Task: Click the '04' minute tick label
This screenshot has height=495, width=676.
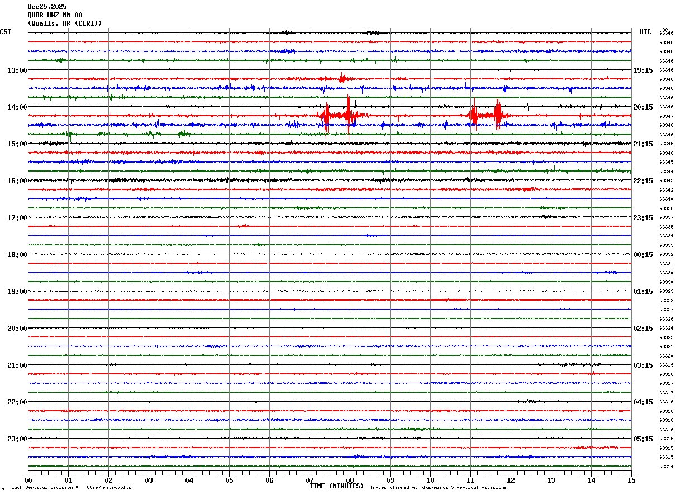Action: pyautogui.click(x=189, y=480)
